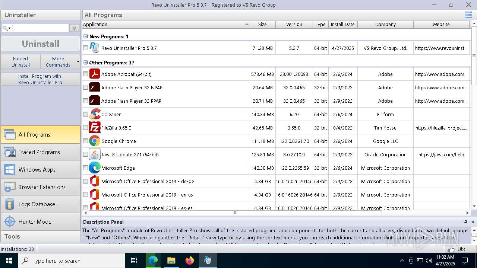Launch Firefox from the taskbar
Image resolution: width=477 pixels, height=268 pixels.
(x=189, y=261)
